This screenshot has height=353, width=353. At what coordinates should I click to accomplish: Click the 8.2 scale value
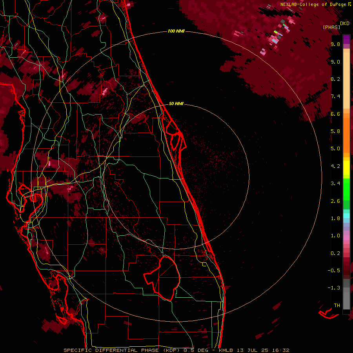[x=335, y=79]
